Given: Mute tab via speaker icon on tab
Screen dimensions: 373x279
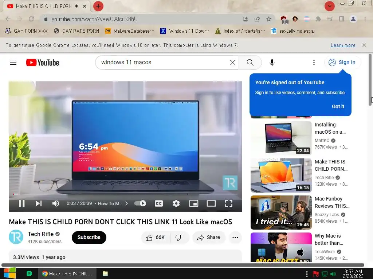Looking at the screenshot, I should [x=76, y=6].
